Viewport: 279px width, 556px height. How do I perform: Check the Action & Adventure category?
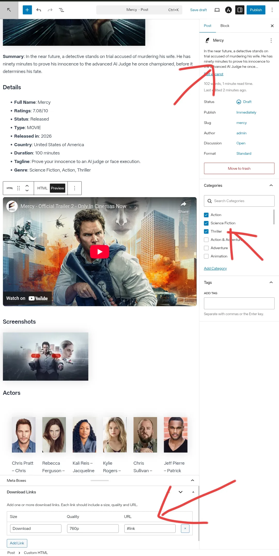[x=206, y=240]
